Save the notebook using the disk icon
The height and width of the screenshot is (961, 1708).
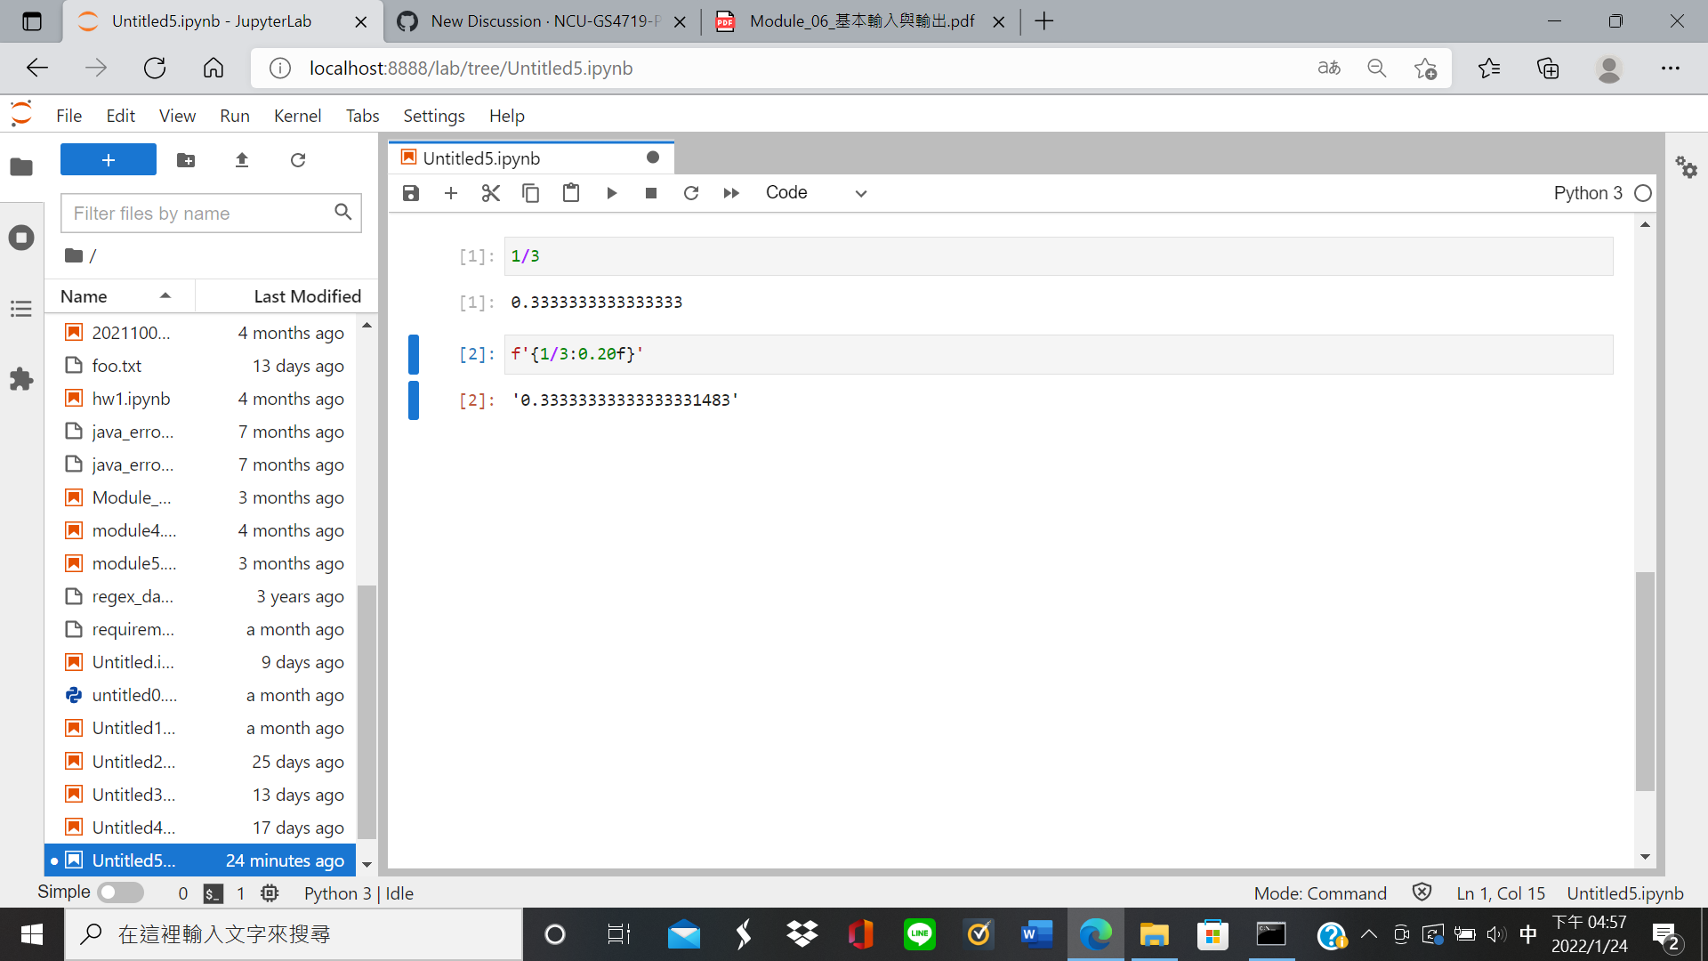(410, 192)
